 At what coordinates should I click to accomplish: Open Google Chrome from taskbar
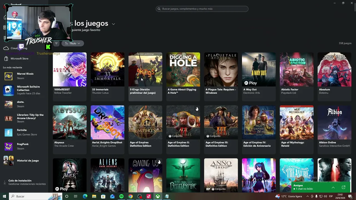coord(130,196)
